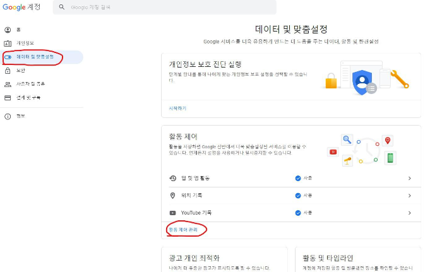The height and width of the screenshot is (272, 442).
Task: Click the credit card icon in sidebar
Action: point(8,98)
